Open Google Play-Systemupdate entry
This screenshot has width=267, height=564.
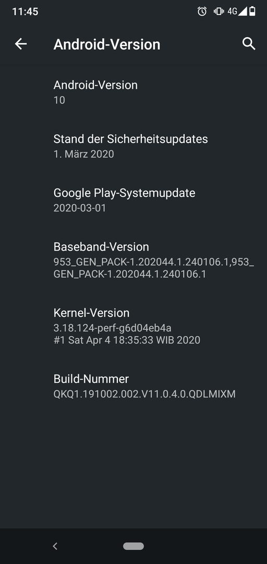pos(133,201)
